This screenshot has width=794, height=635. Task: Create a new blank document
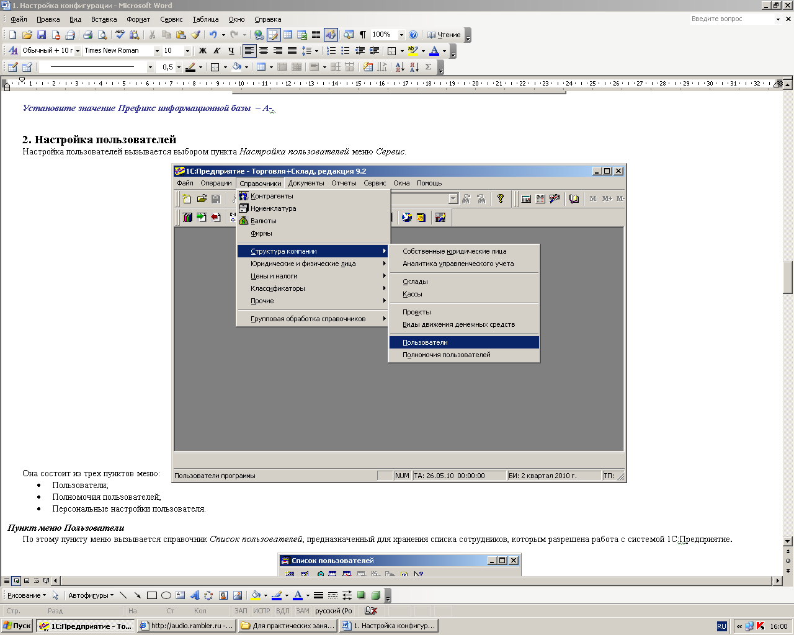coord(12,35)
